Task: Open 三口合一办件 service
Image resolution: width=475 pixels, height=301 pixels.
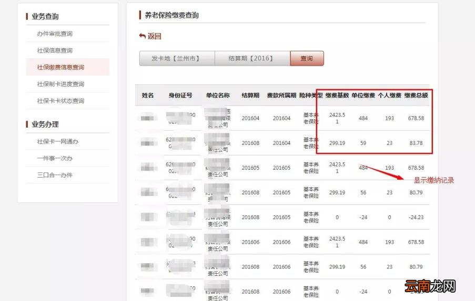Action: 55,175
